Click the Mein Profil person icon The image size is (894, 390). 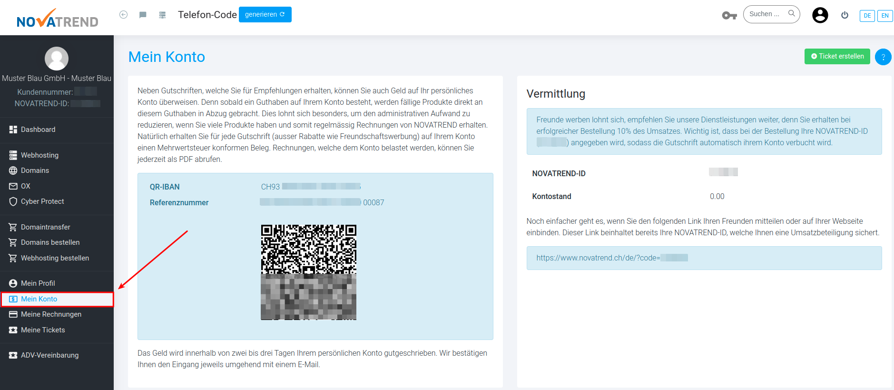13,283
